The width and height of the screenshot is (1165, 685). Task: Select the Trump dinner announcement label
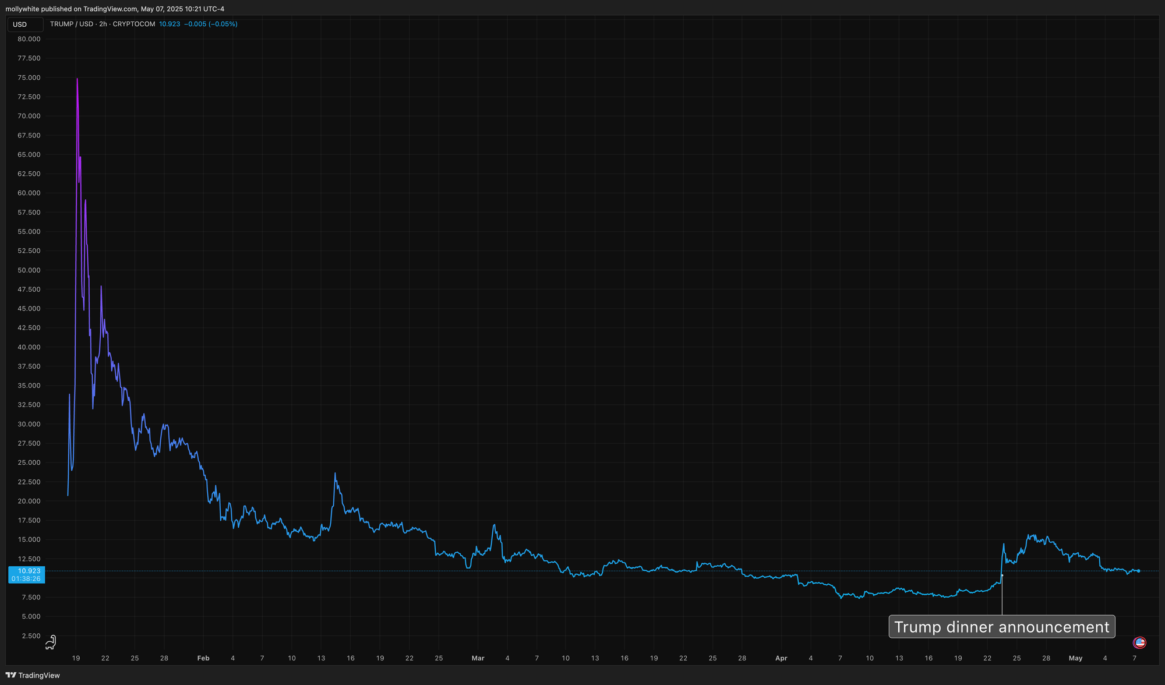click(x=1001, y=627)
